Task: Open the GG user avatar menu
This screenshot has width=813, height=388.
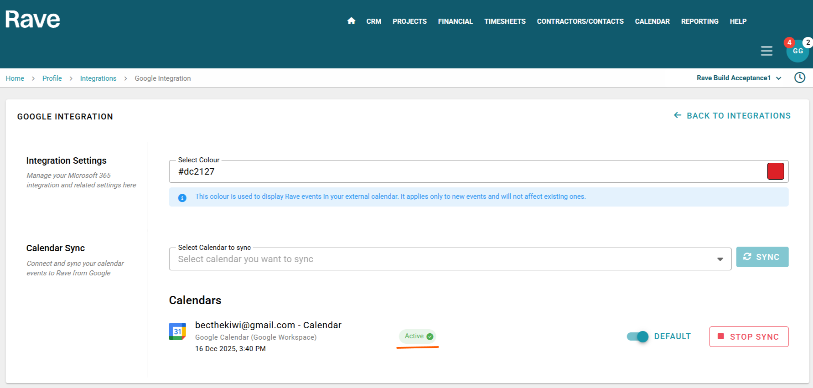Action: click(797, 51)
